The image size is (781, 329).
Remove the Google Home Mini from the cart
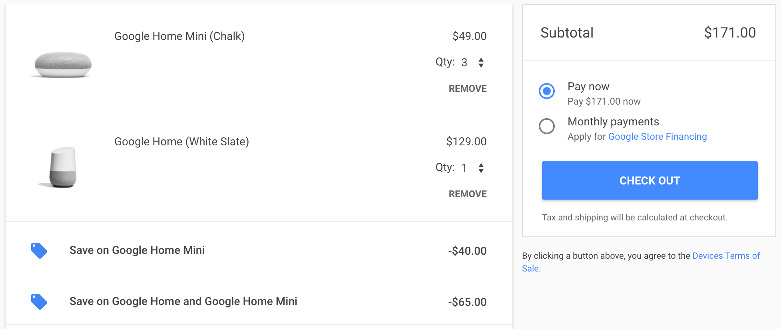point(468,88)
